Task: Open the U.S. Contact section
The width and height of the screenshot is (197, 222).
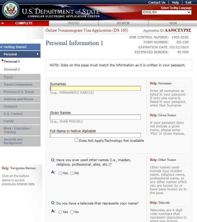Action: pyautogui.click(x=20, y=114)
